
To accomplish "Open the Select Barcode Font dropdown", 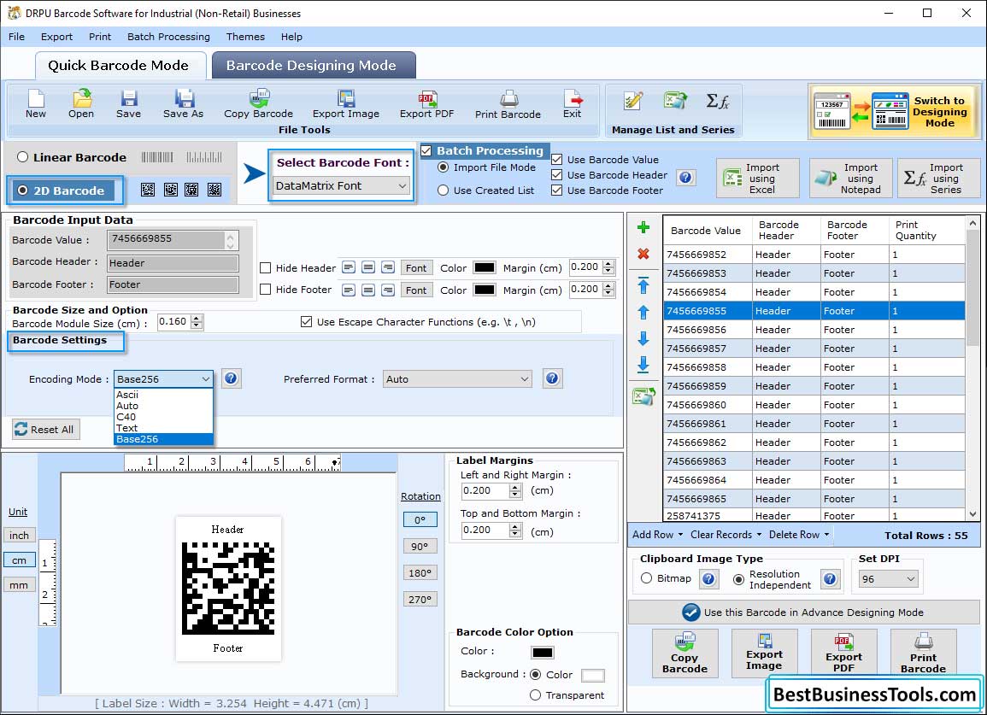I will coord(342,185).
